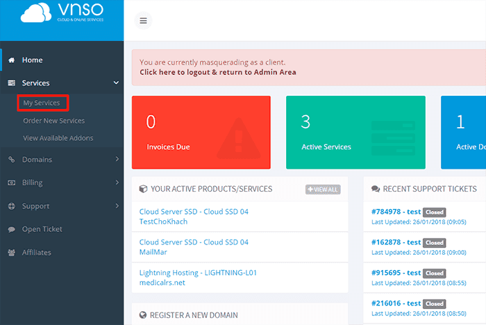Image resolution: width=486 pixels, height=325 pixels.
Task: Click the 'RECENT SUPPORT TICKETS' heading
Action: (x=430, y=189)
